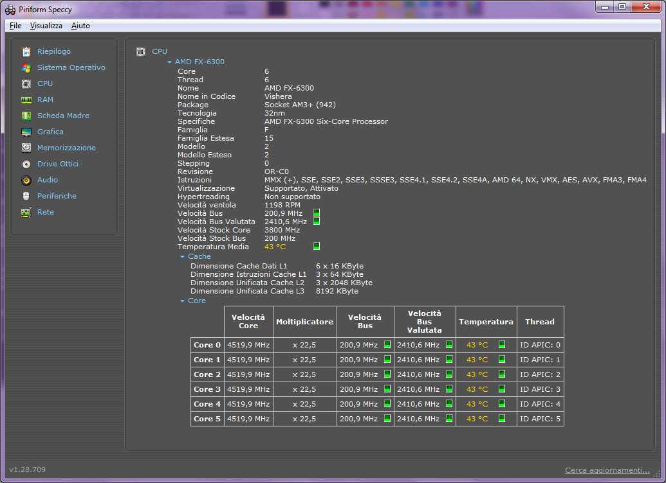
Task: Click the 1198 RPM fan speed value
Action: click(x=282, y=205)
